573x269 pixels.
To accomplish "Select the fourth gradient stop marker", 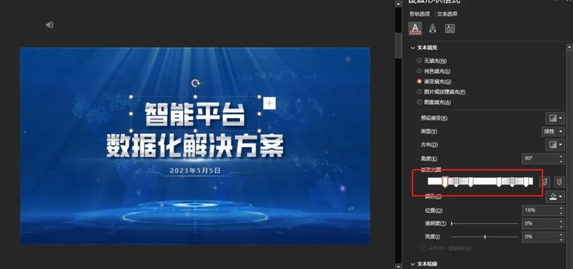I will pos(499,181).
